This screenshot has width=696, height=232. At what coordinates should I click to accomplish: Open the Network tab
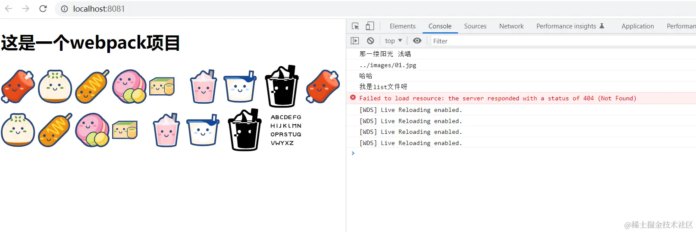pos(511,26)
